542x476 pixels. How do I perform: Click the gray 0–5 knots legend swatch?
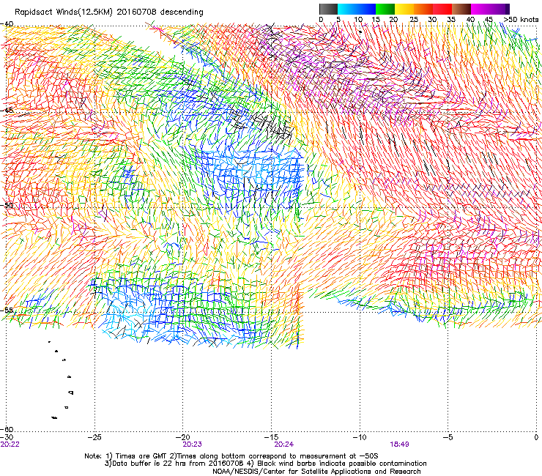pyautogui.click(x=328, y=9)
